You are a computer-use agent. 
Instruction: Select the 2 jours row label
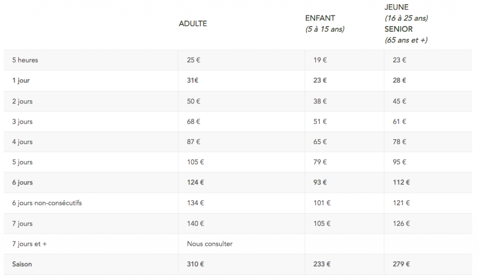(x=22, y=101)
